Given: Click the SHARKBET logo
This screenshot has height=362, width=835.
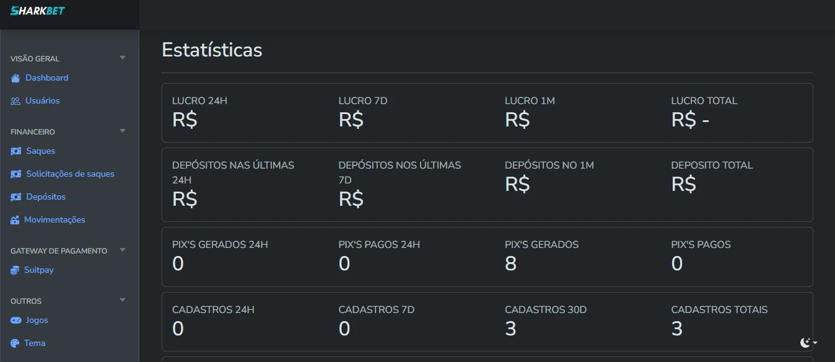Looking at the screenshot, I should [x=38, y=11].
